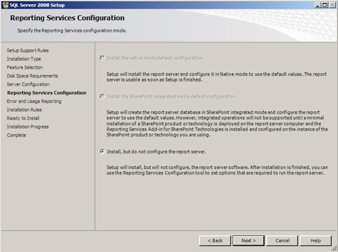Select Installation Rules in sidebar
Viewport: 338px width, 252px height.
click(x=24, y=110)
